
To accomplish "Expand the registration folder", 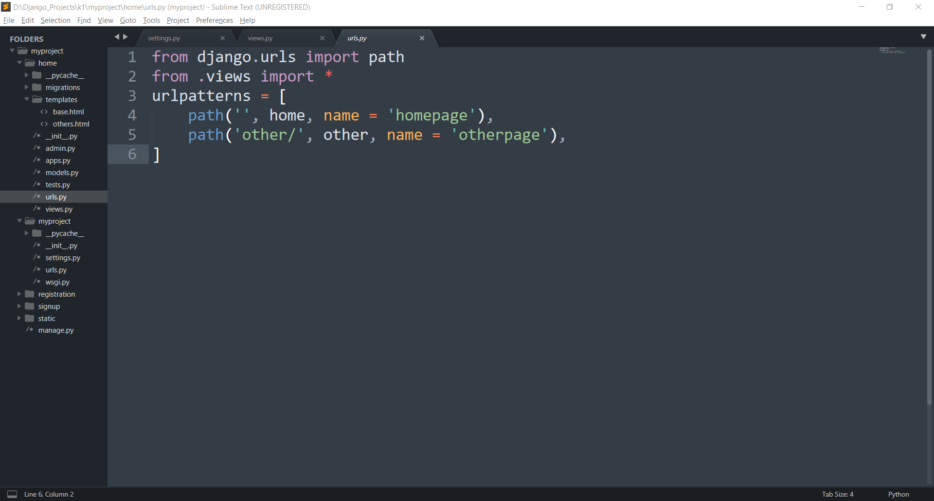I will (19, 294).
